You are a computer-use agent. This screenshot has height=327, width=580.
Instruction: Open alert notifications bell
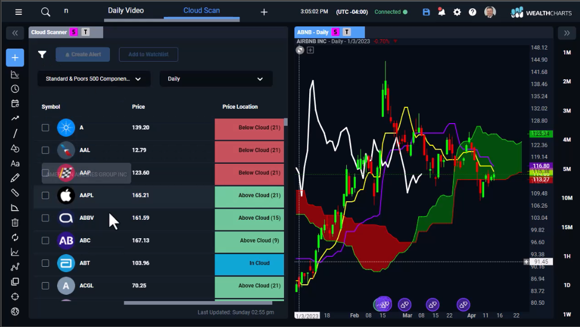click(441, 12)
